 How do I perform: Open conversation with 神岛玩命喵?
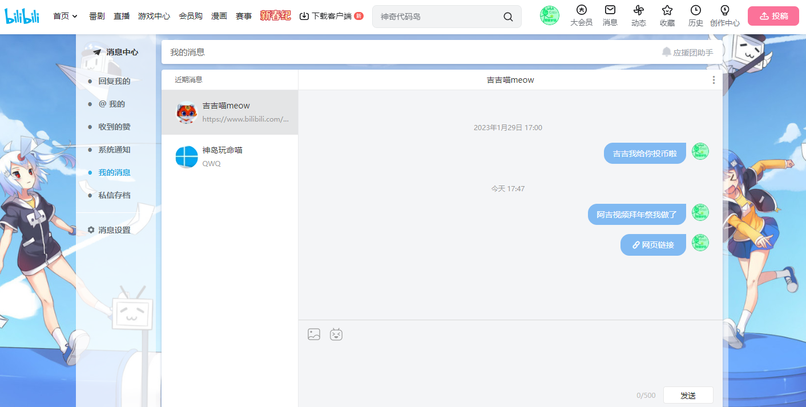coord(230,157)
